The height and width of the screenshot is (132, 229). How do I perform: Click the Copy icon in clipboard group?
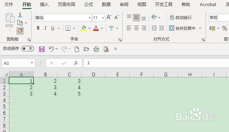click(x=20, y=23)
